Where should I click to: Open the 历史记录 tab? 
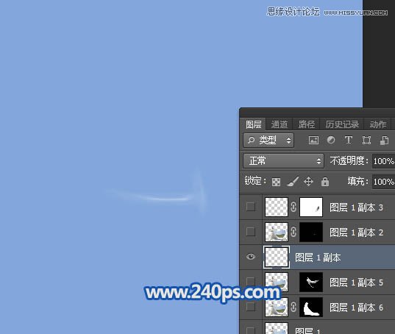[342, 124]
